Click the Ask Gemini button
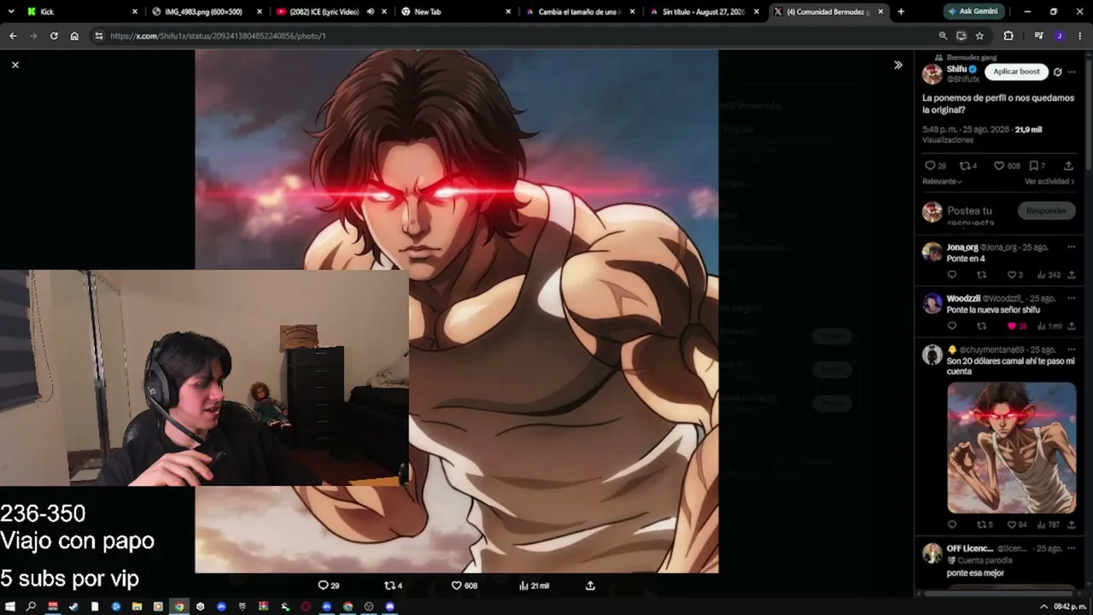 tap(973, 12)
